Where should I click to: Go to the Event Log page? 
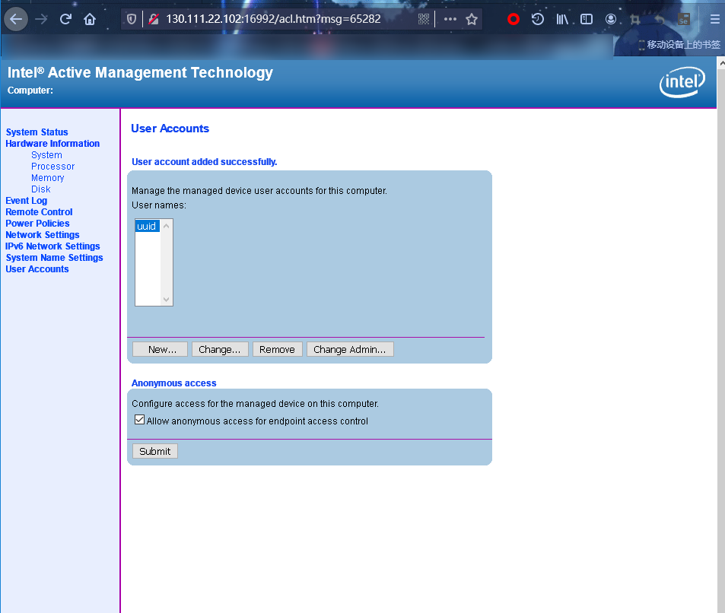click(27, 201)
